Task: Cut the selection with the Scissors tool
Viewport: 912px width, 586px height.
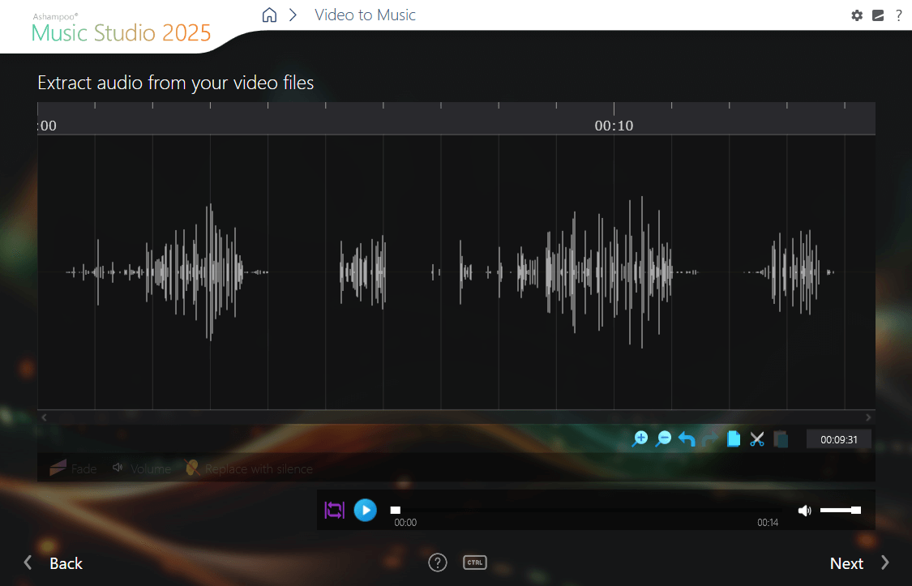Action: (756, 438)
